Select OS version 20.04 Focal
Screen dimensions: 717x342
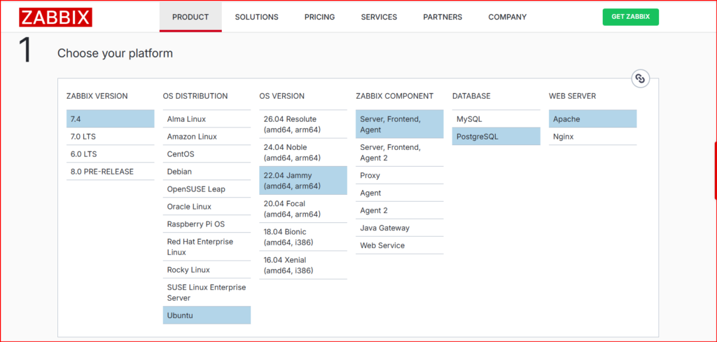click(x=303, y=209)
